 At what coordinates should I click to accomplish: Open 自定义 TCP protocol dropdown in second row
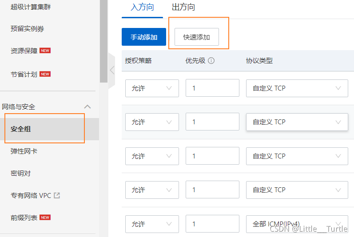click(297, 122)
